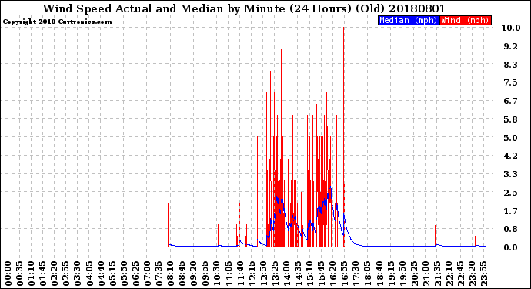This screenshot has width=531, height=289.
Task: Click the 18:40 time axis label
Action: coord(379,274)
